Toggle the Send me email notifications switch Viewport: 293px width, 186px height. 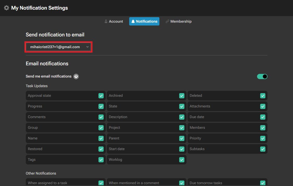click(x=262, y=76)
